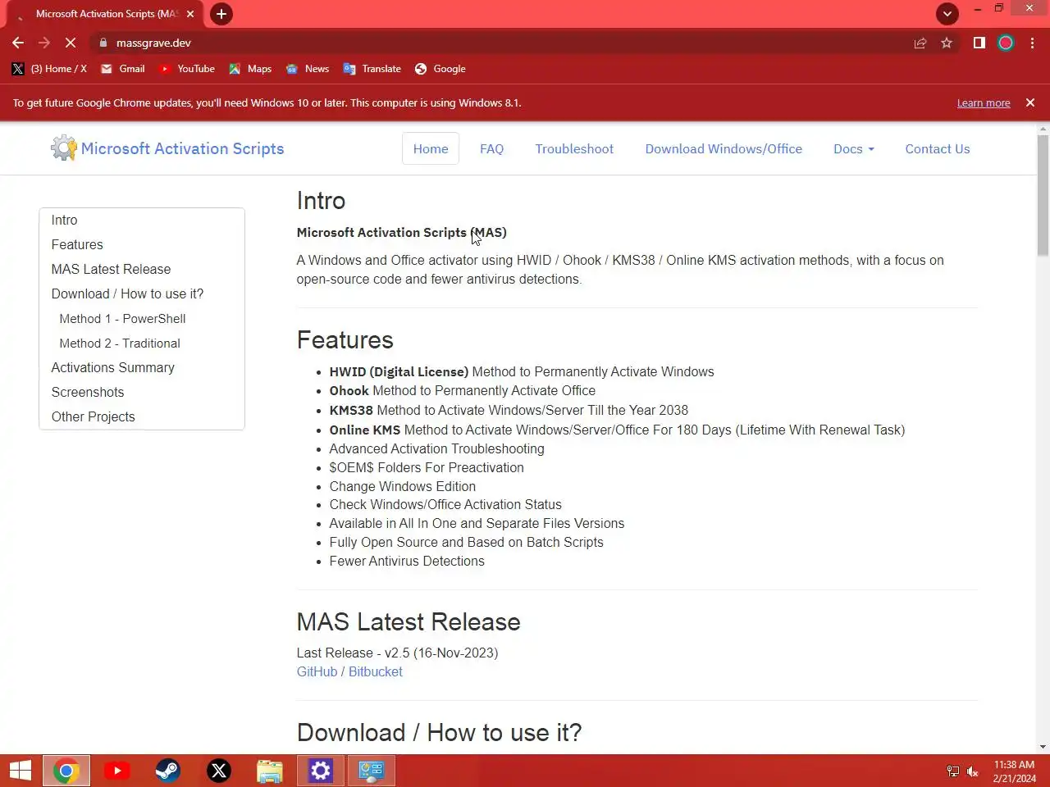Click the 'Fewer Antivirus Detections' list item
Image resolution: width=1050 pixels, height=787 pixels.
tap(407, 561)
